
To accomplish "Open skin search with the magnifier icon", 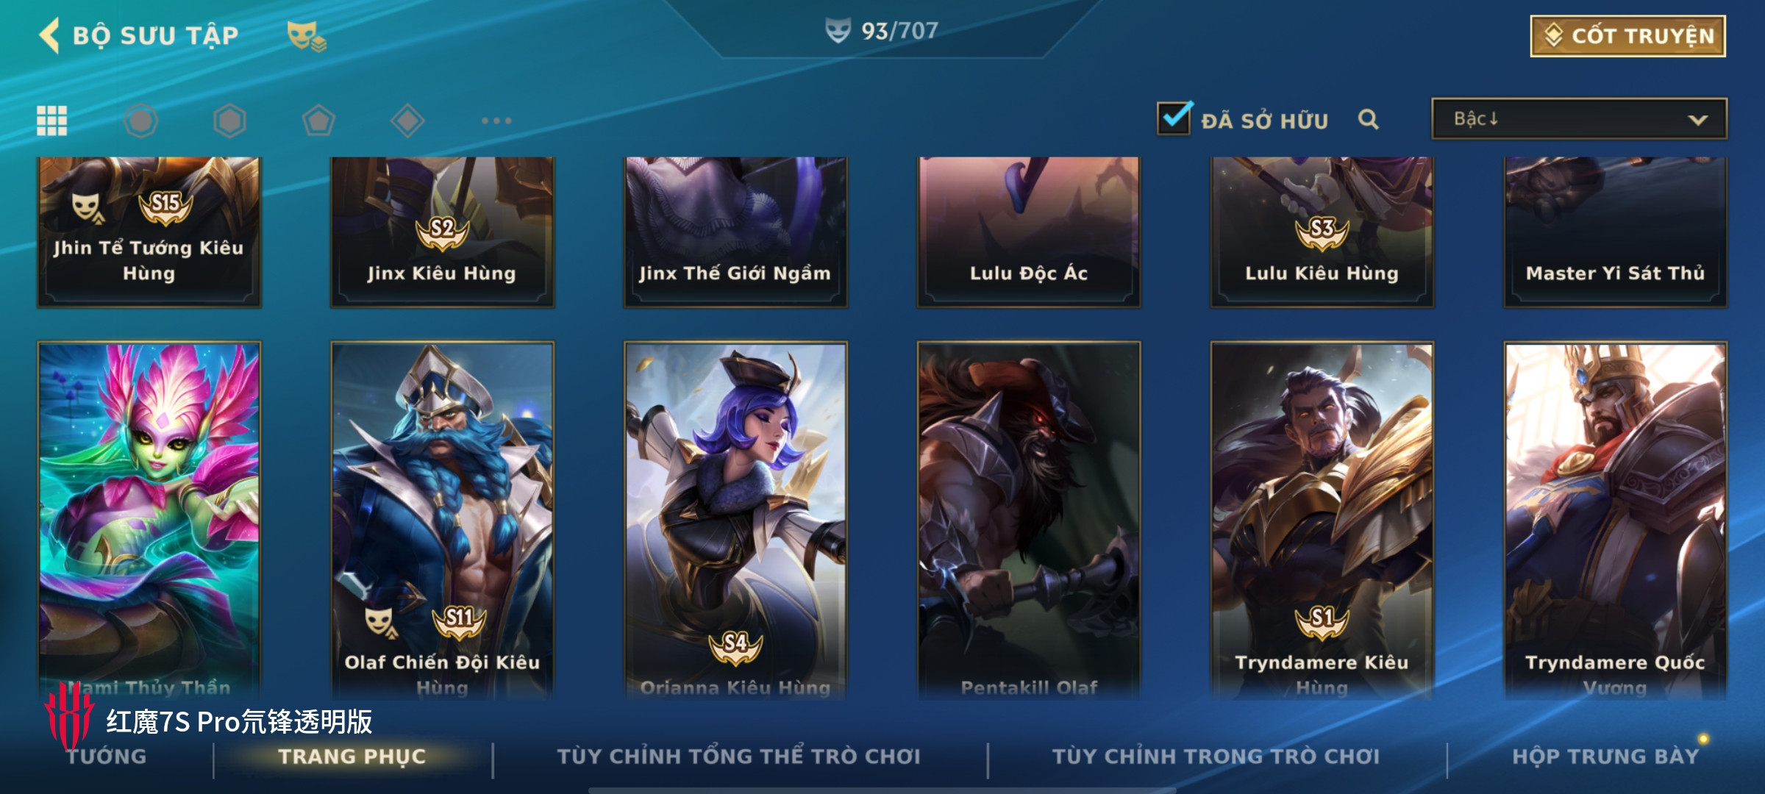I will pyautogui.click(x=1368, y=119).
